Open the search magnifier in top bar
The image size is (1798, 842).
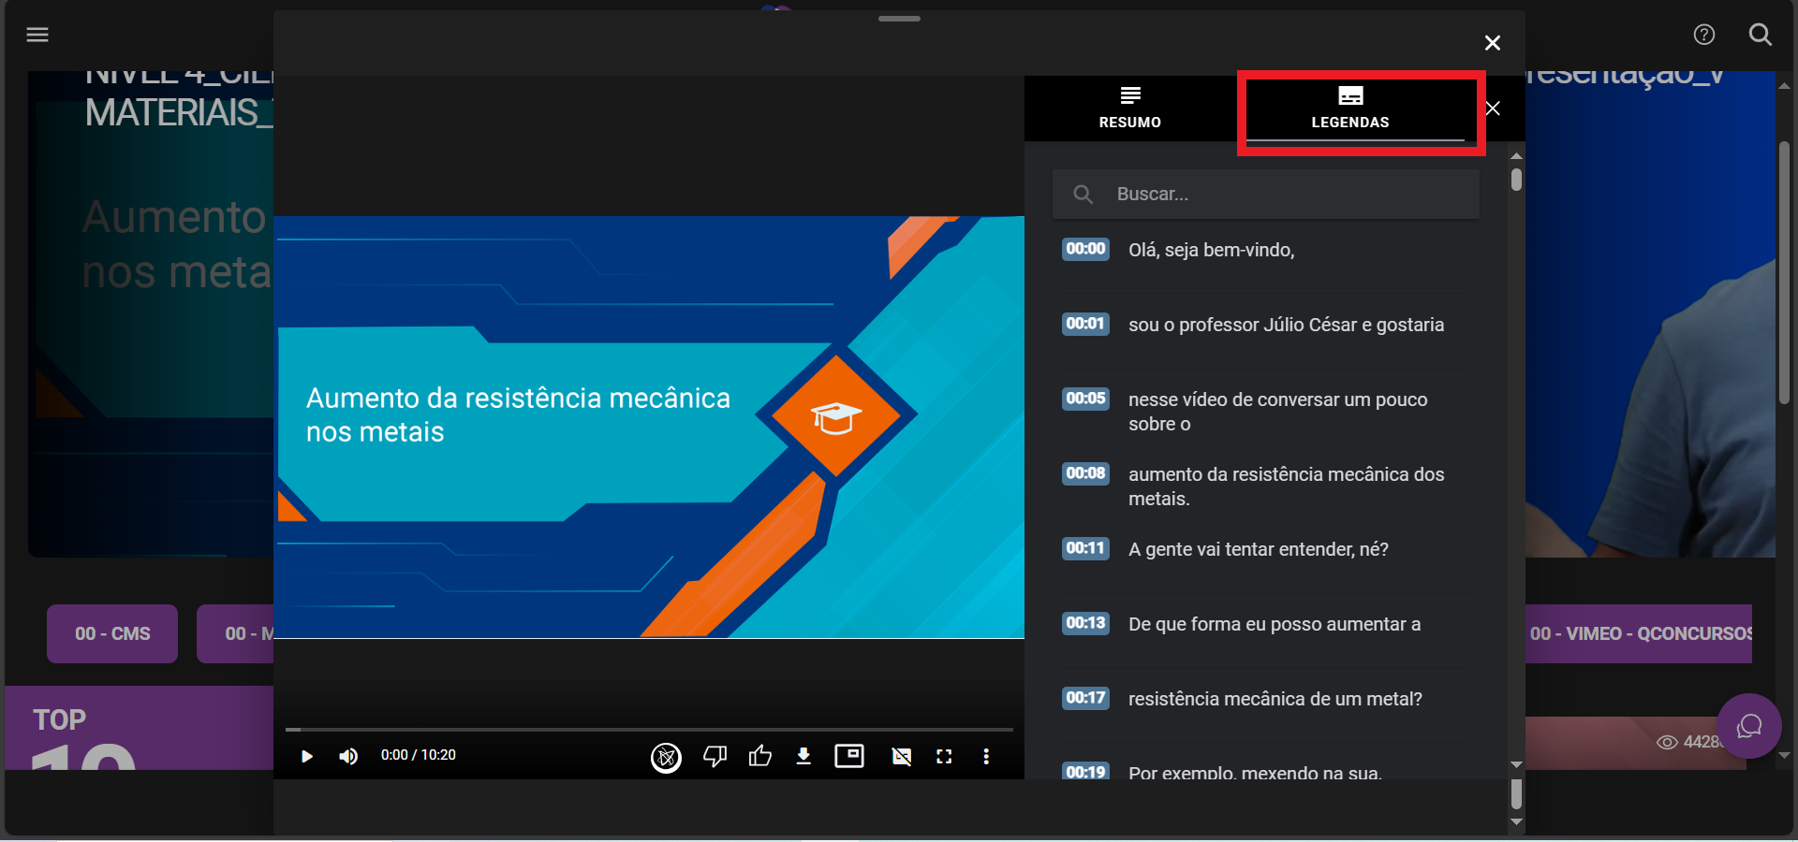coord(1760,35)
